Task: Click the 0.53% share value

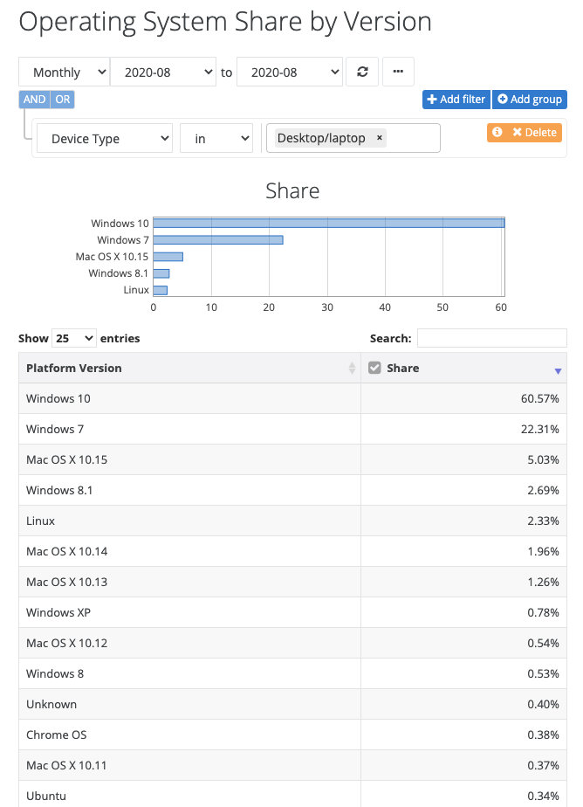Action: 543,673
